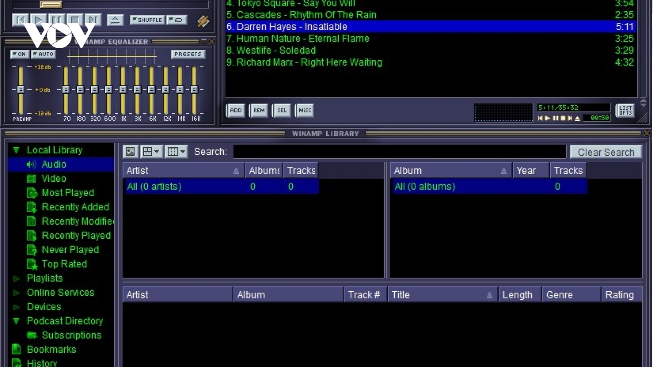Collapse the Podcast Directory tree node arrow
653x367 pixels.
pyautogui.click(x=16, y=321)
